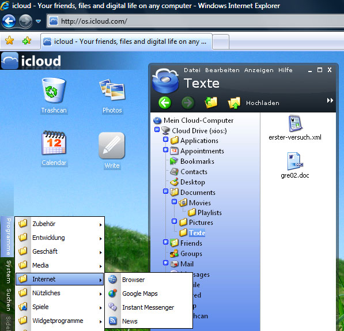Select the Internet menu entry
This screenshot has height=331, width=344.
coord(60,279)
